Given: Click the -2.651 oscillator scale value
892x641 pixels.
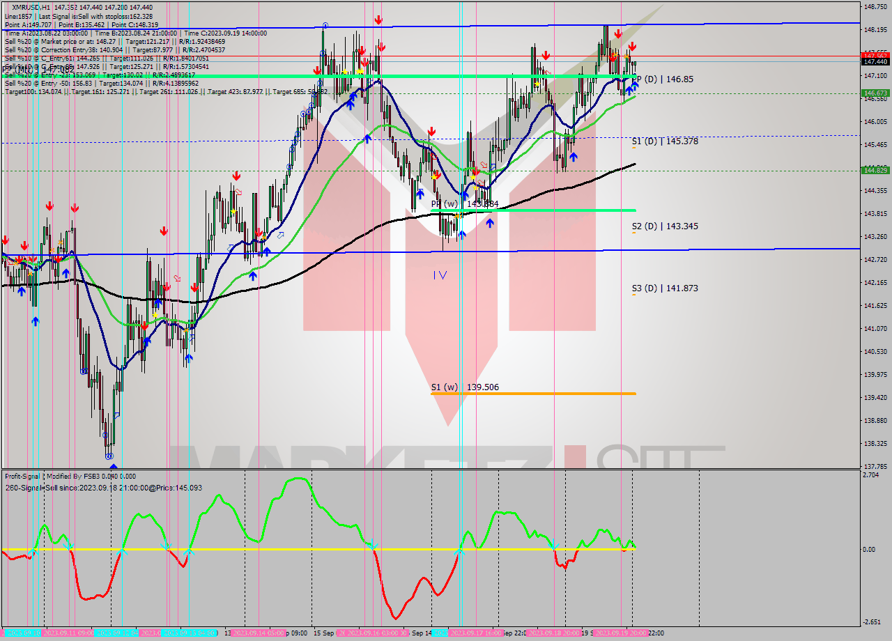Looking at the screenshot, I should click(871, 622).
